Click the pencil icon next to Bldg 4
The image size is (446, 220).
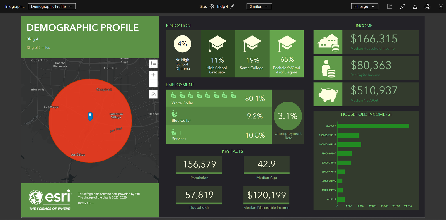tap(232, 6)
